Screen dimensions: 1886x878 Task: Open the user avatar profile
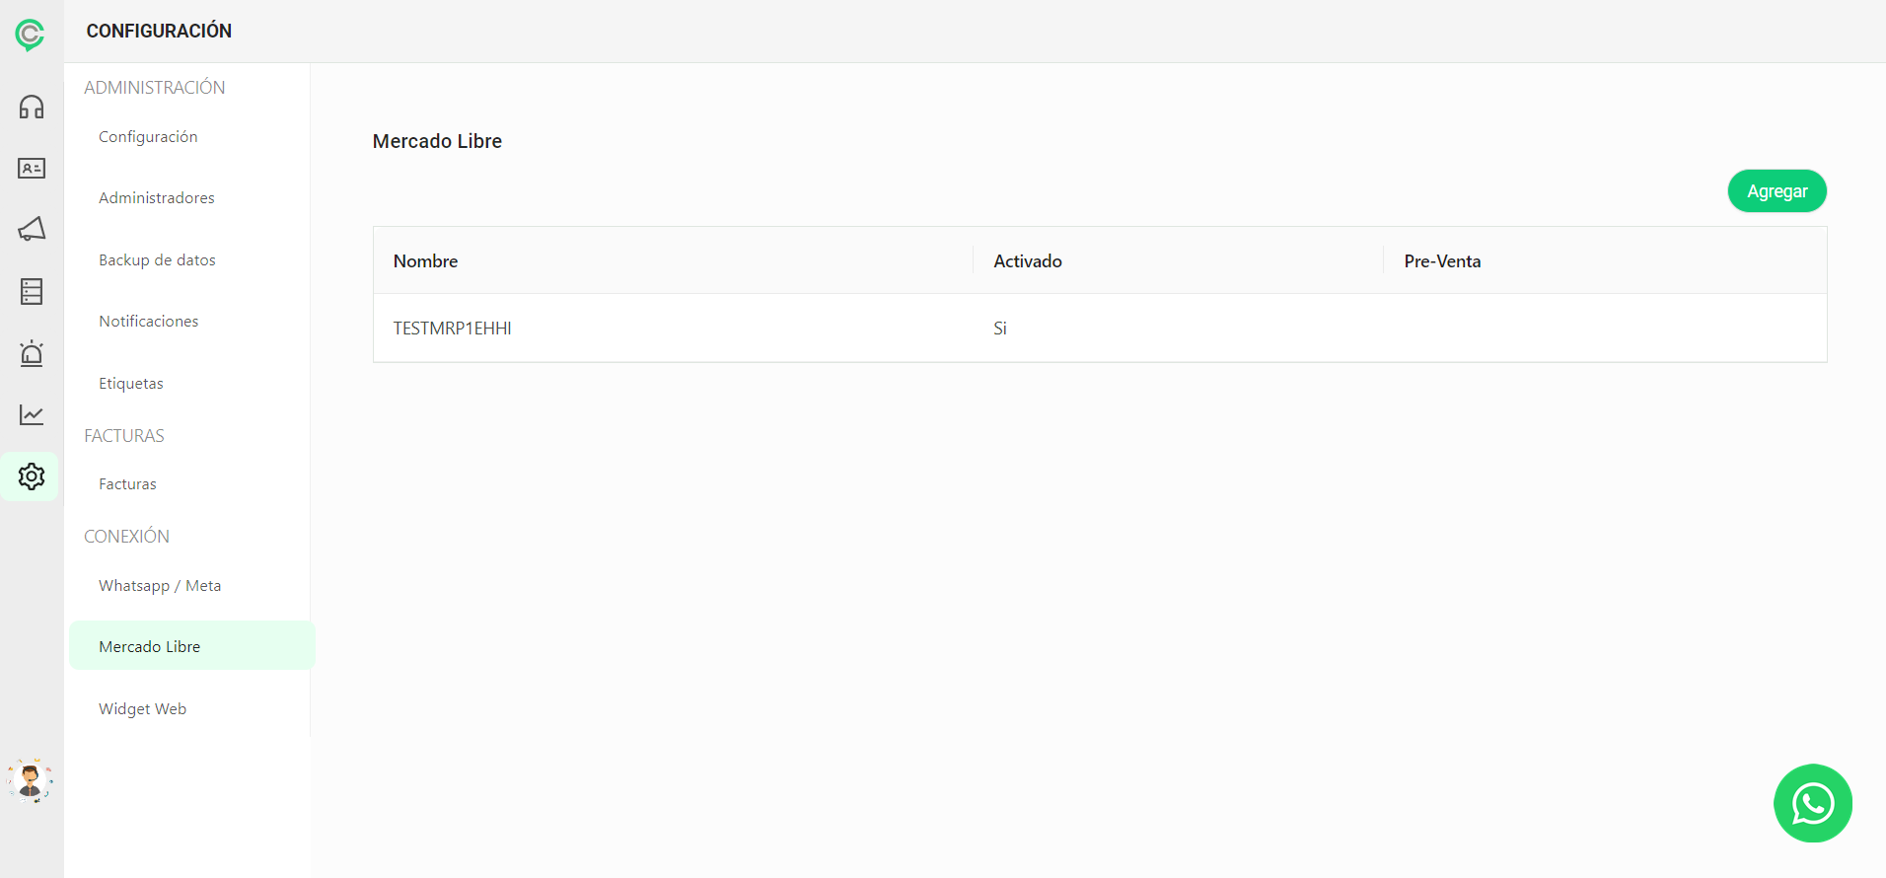[31, 781]
